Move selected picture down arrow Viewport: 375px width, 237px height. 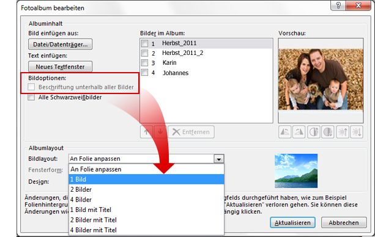[x=160, y=132]
